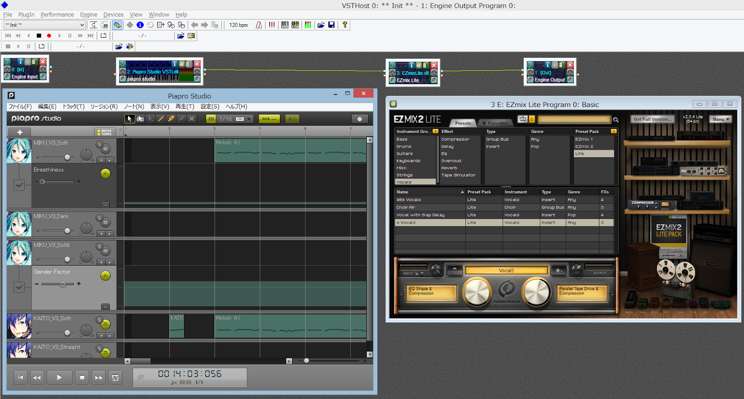
Task: Stop playback in Piapro Studio transport
Action: (82, 378)
